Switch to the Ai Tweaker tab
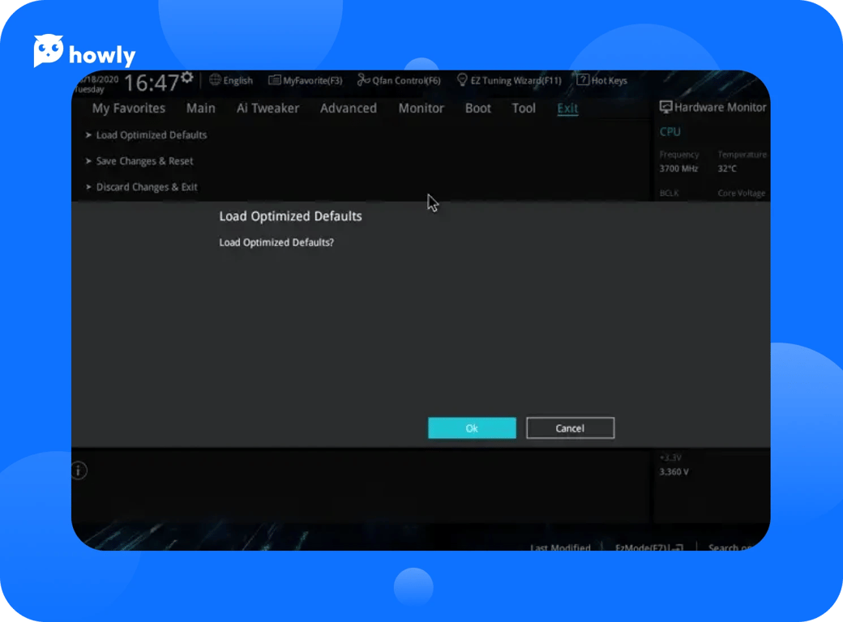 267,109
